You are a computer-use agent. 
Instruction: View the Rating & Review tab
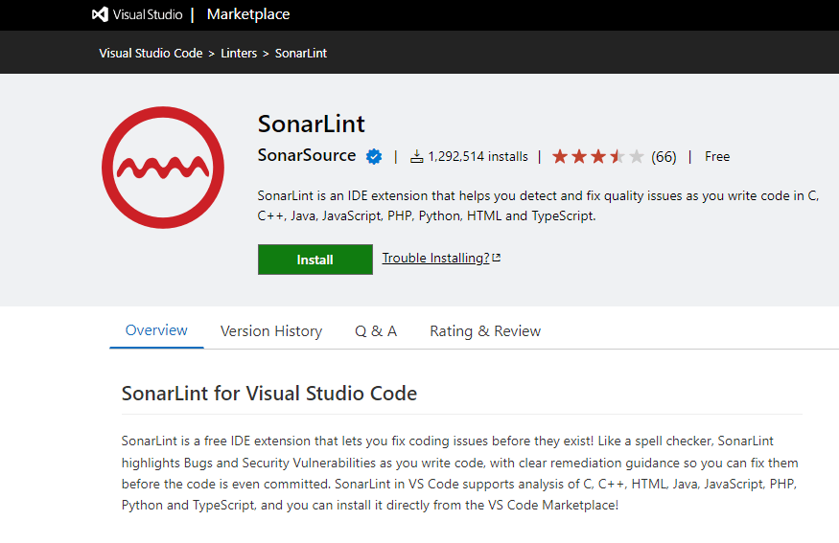click(x=485, y=331)
